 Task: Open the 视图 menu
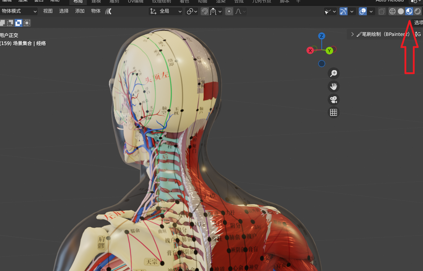click(48, 11)
